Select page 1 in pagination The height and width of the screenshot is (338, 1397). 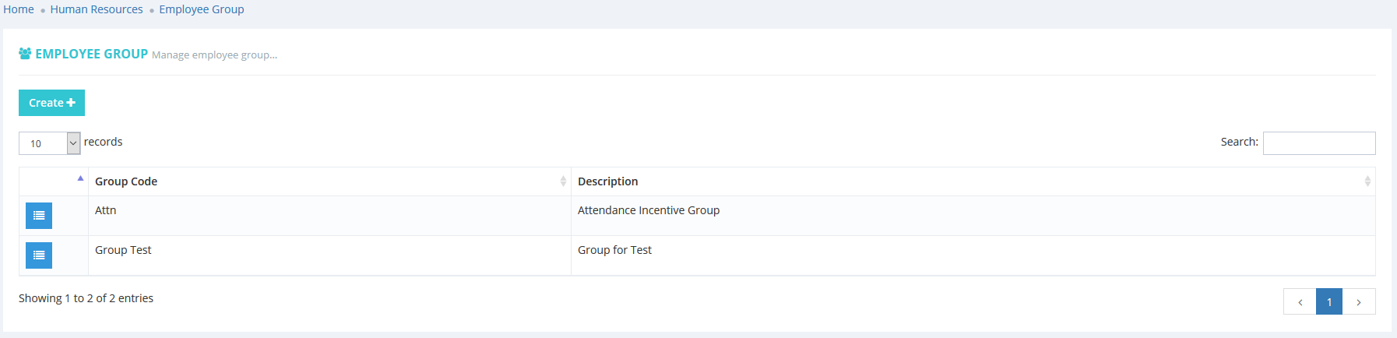click(1329, 302)
